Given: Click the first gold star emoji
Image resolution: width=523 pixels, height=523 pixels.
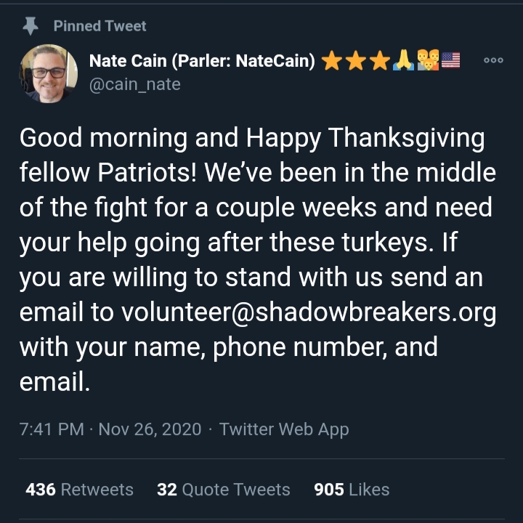Looking at the screenshot, I should tap(332, 61).
